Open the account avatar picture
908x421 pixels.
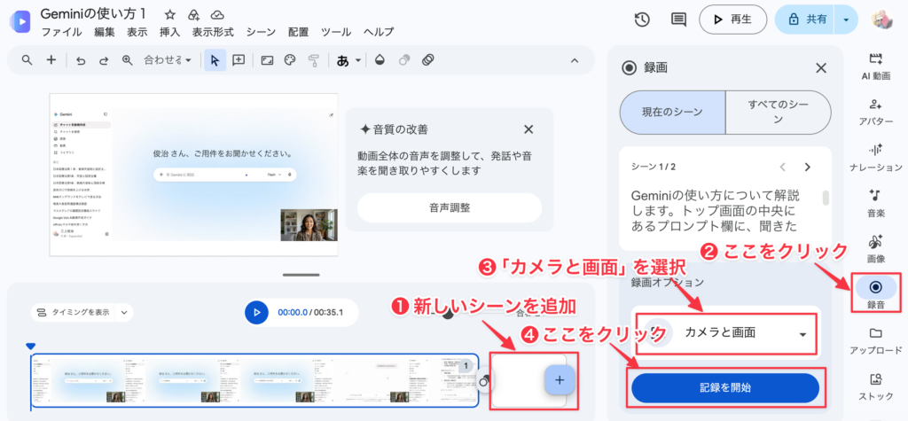pyautogui.click(x=882, y=19)
